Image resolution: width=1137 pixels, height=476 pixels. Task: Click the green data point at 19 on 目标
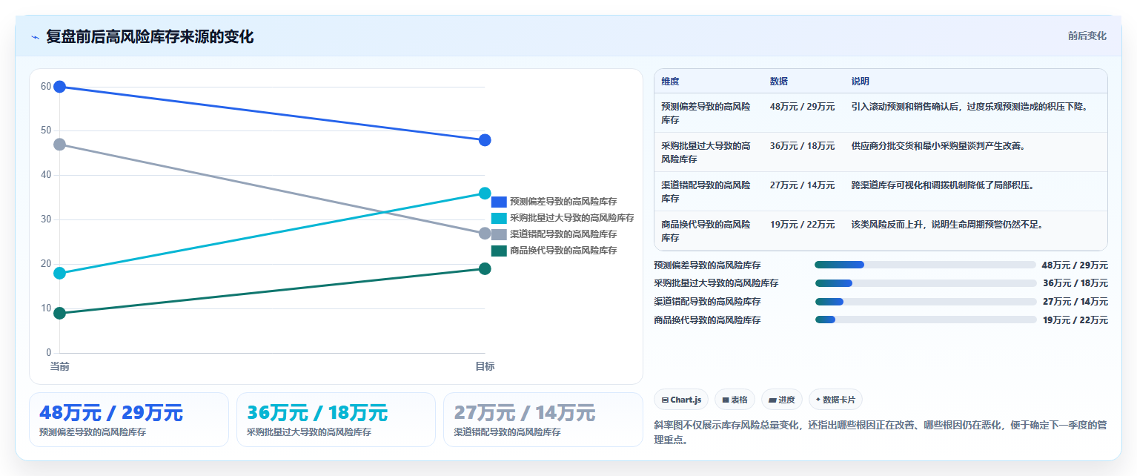tap(485, 268)
